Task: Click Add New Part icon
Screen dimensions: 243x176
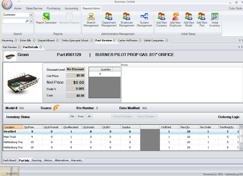Action: [x=202, y=20]
